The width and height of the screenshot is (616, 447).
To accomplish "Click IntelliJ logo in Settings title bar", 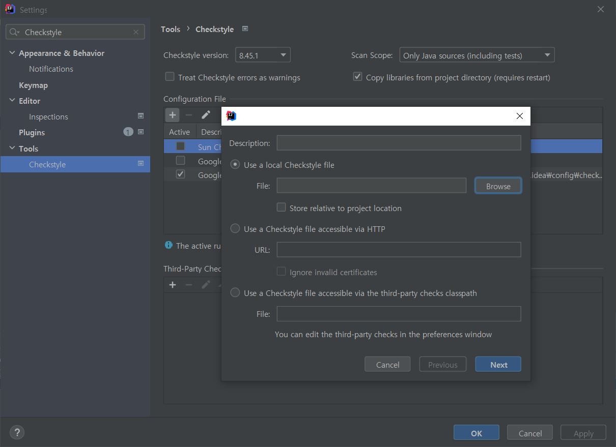I will pos(10,9).
